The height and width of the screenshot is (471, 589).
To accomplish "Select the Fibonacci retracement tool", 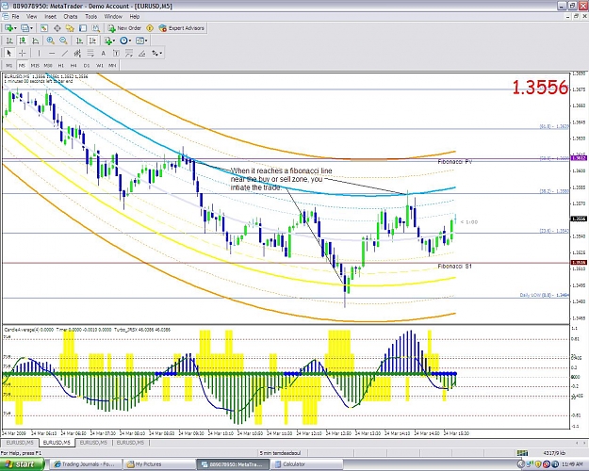I will point(90,53).
